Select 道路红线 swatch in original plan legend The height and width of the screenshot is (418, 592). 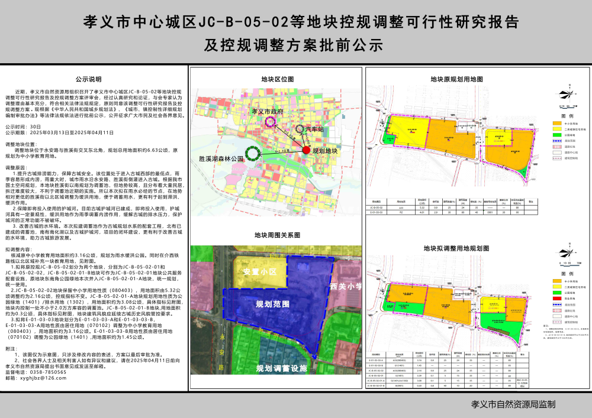pyautogui.click(x=557, y=147)
